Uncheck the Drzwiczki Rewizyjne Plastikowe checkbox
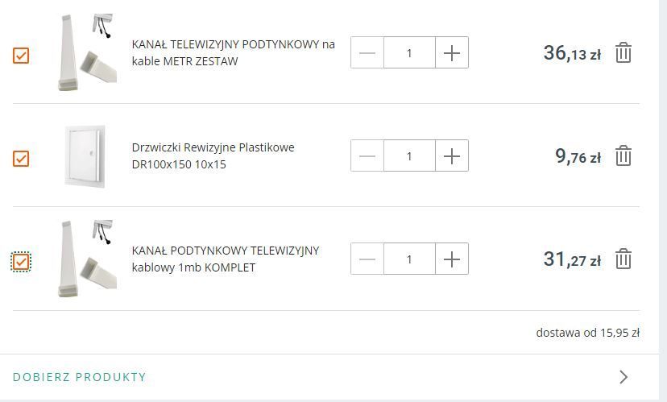Image resolution: width=667 pixels, height=402 pixels. coord(21,159)
